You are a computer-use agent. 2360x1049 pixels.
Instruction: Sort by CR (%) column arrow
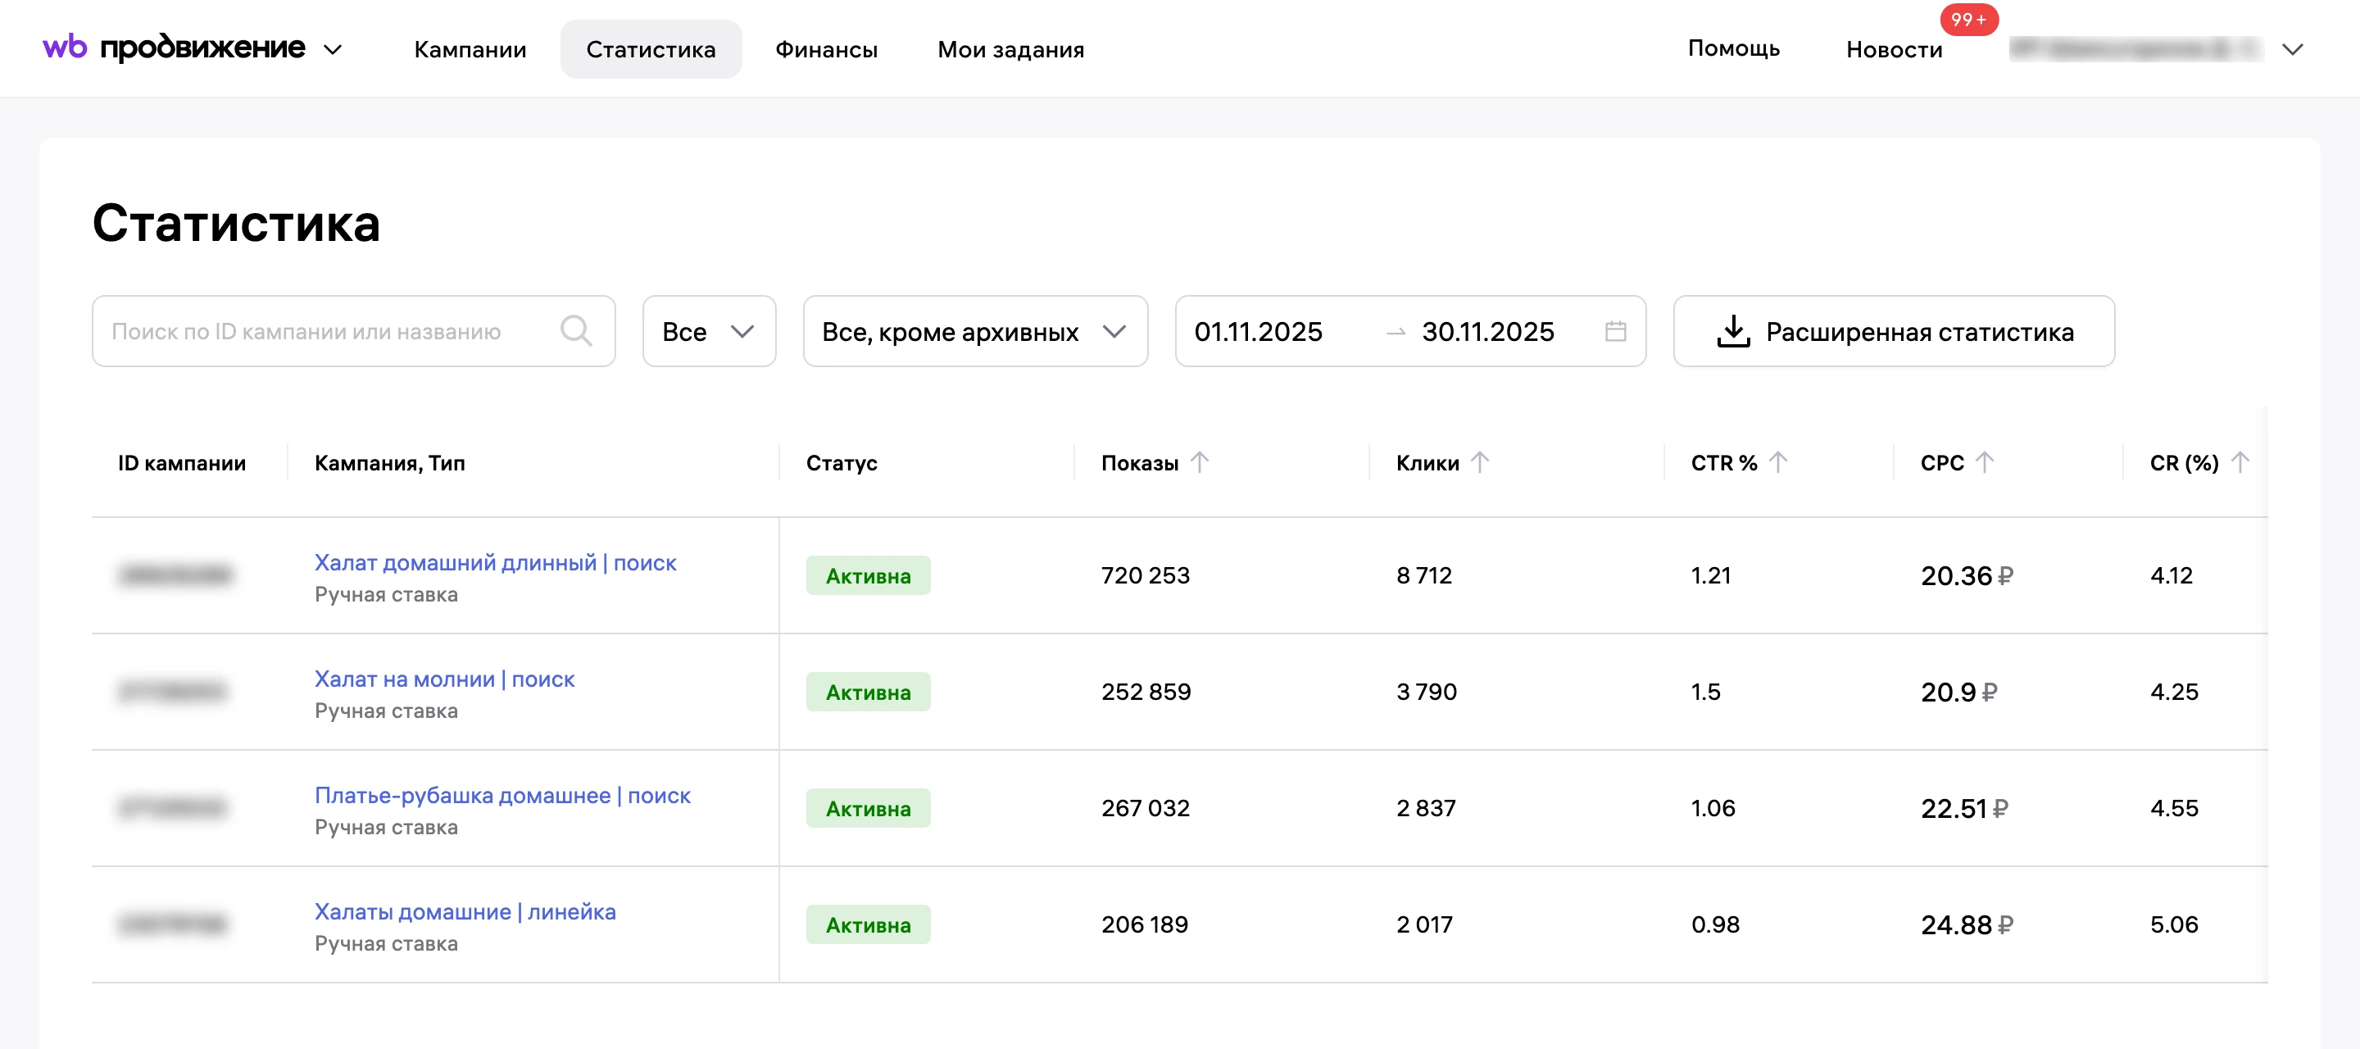pyautogui.click(x=2239, y=463)
